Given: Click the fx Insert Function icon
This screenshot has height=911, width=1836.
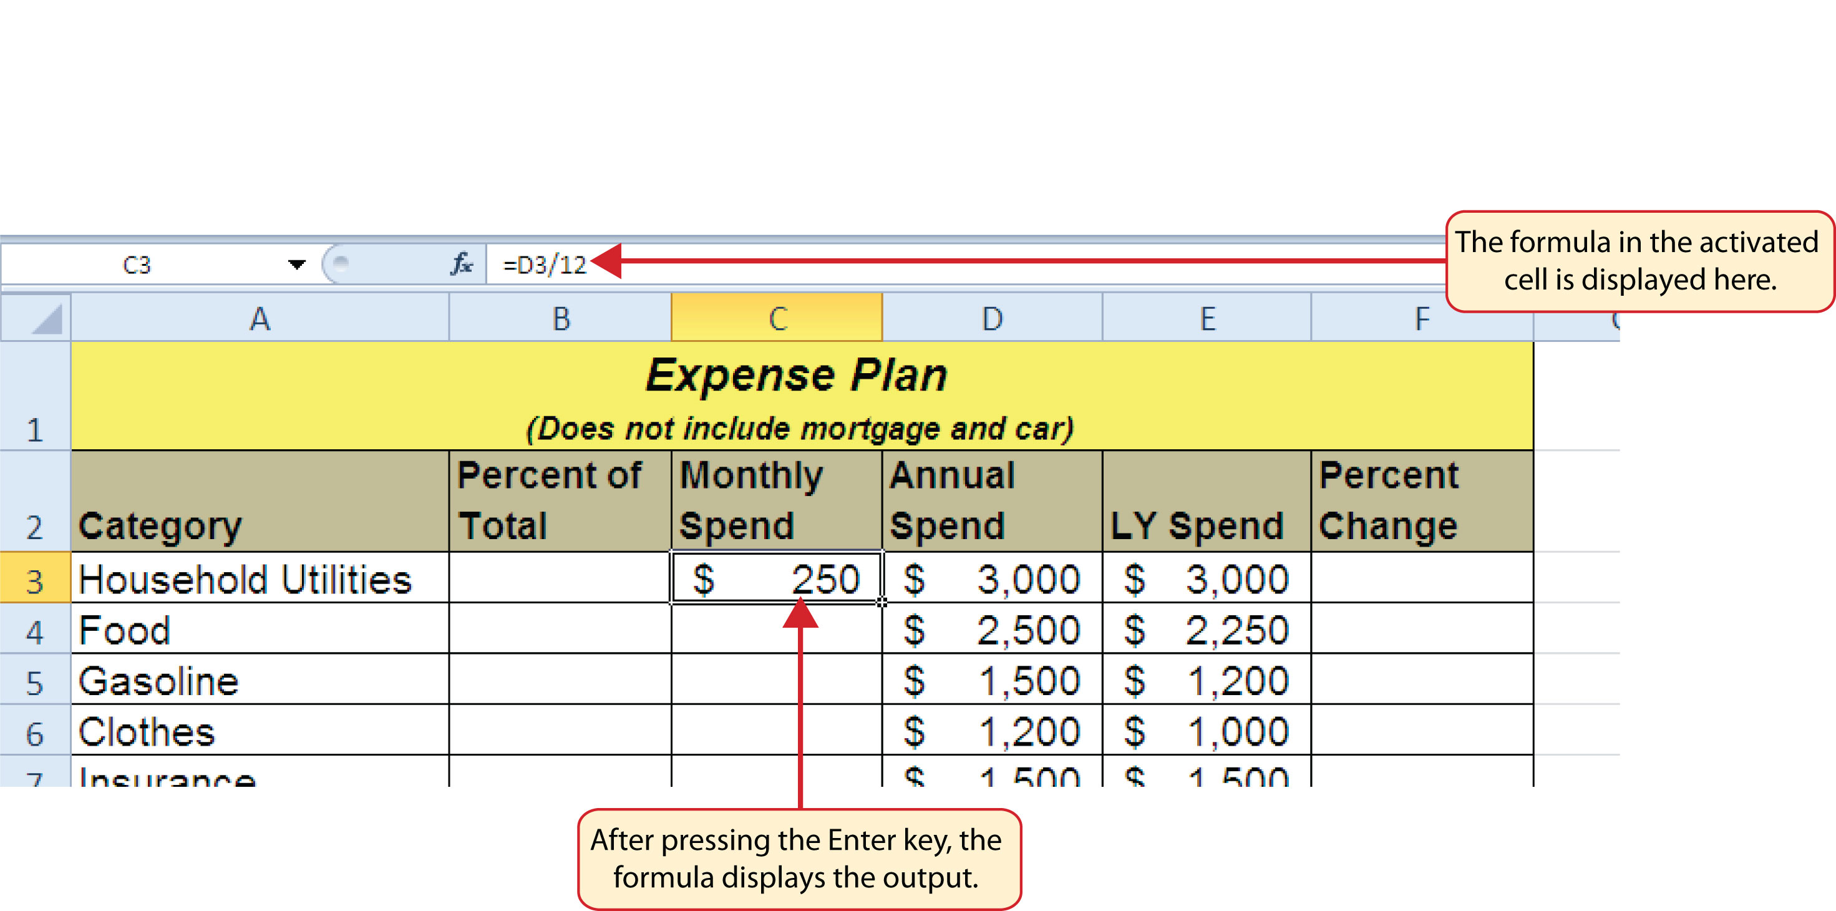Looking at the screenshot, I should [462, 265].
